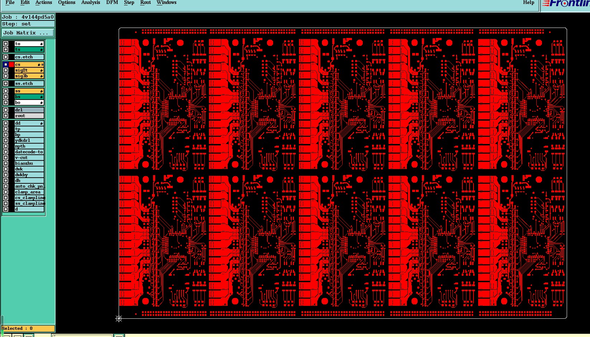Toggle display checkbox for the rout layer
This screenshot has width=590, height=337.
pyautogui.click(x=6, y=116)
